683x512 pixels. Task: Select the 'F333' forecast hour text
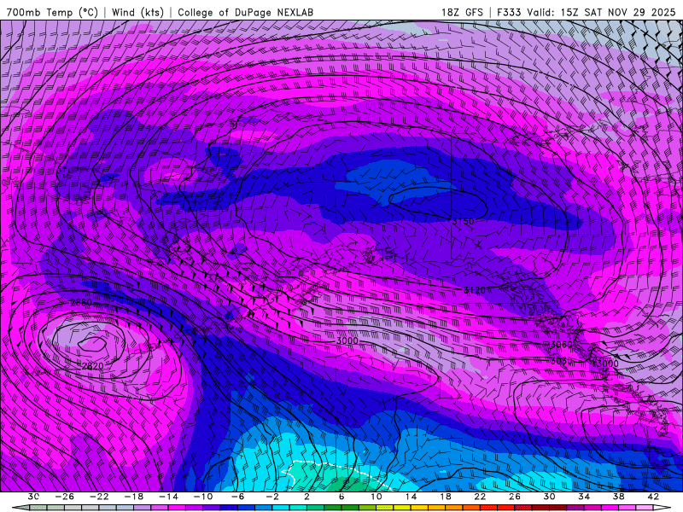pos(510,12)
